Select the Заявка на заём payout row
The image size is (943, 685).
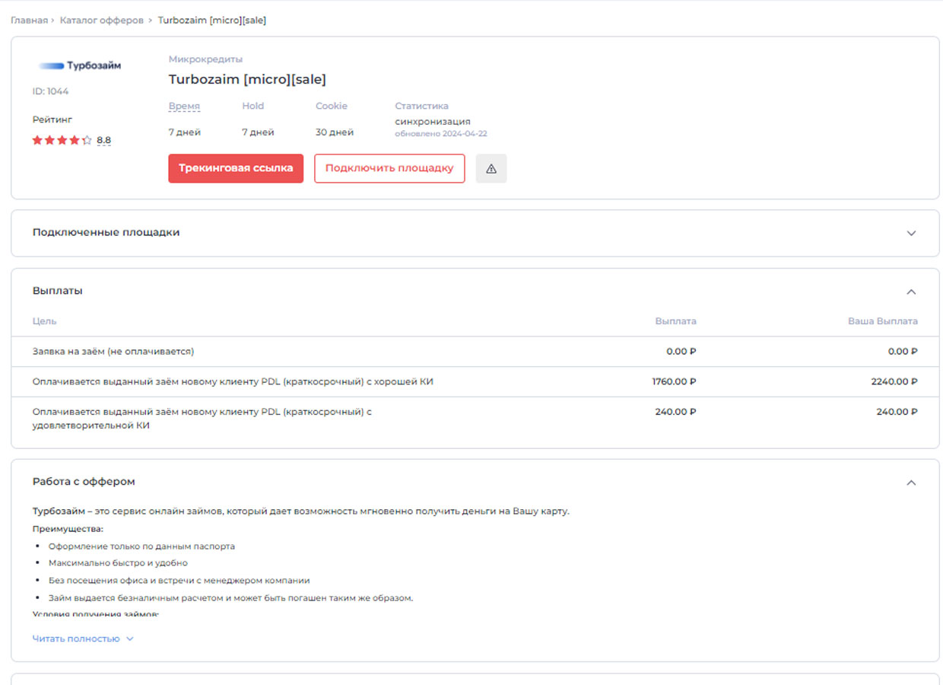[x=113, y=352]
